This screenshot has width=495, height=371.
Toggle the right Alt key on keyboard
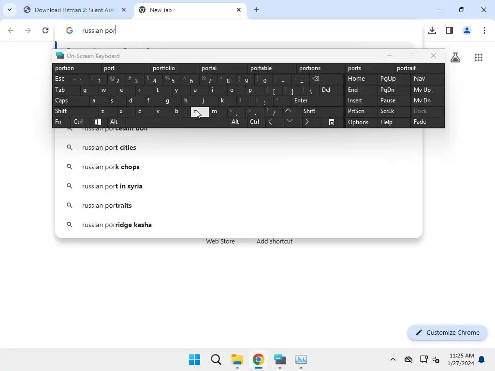click(237, 122)
